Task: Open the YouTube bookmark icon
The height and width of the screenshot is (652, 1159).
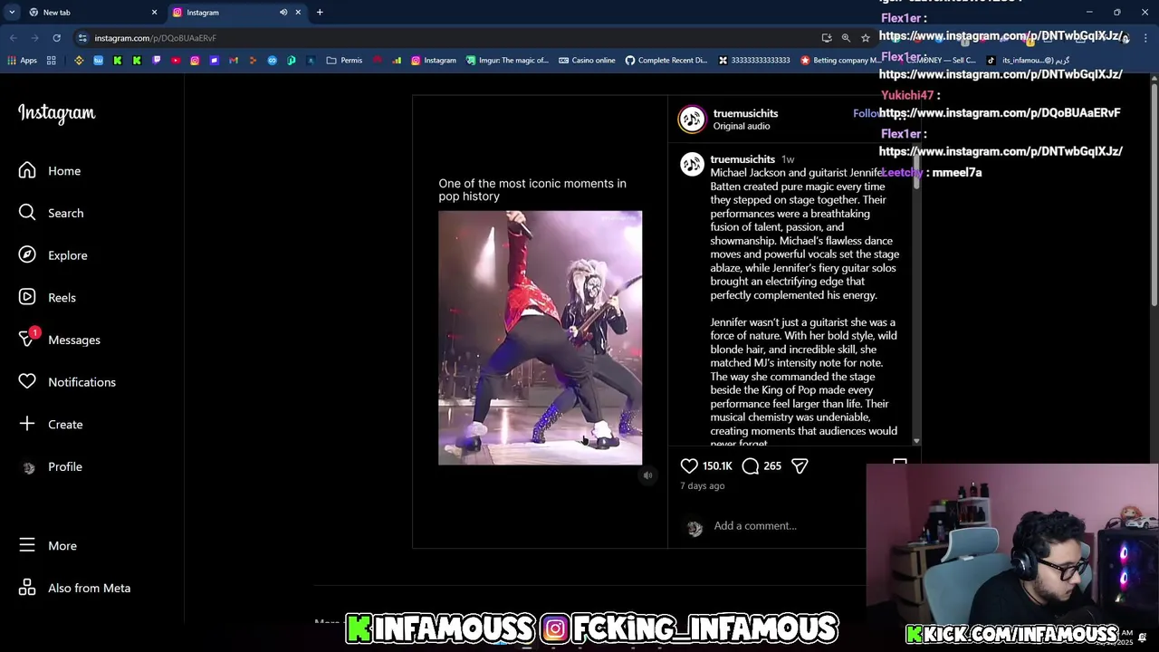Action: click(x=176, y=61)
